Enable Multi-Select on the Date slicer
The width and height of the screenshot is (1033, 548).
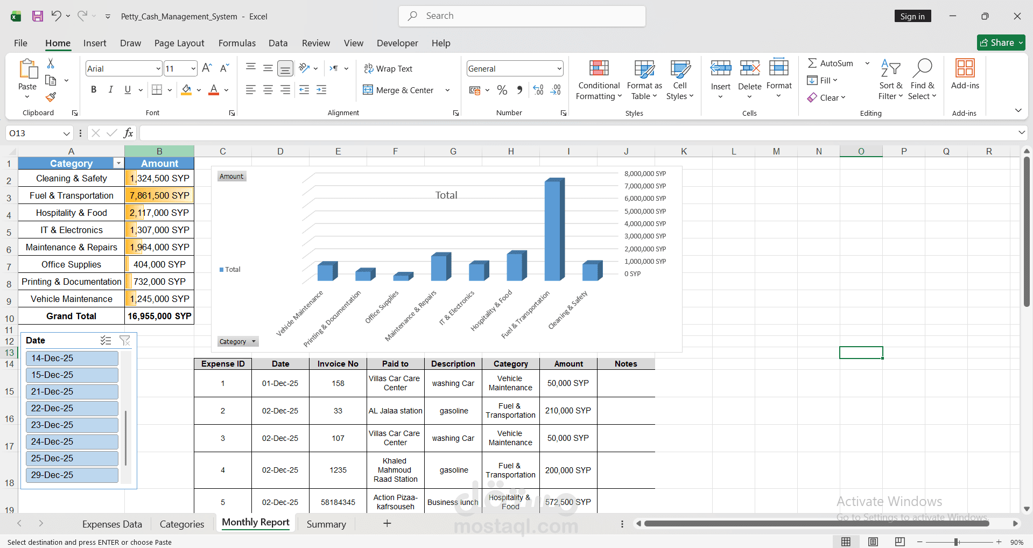pos(106,340)
